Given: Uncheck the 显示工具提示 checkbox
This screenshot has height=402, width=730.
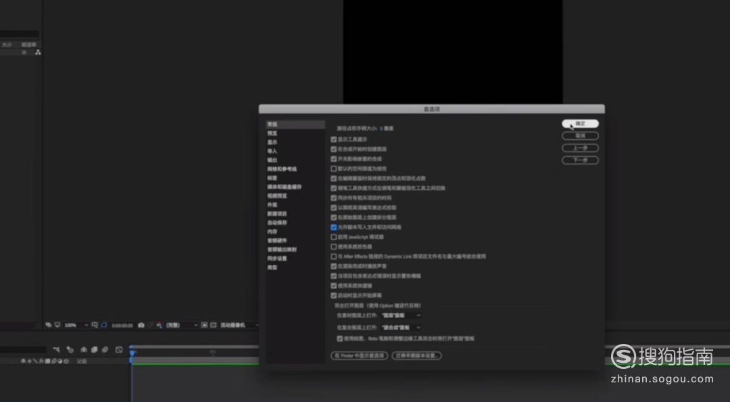Looking at the screenshot, I should [333, 139].
